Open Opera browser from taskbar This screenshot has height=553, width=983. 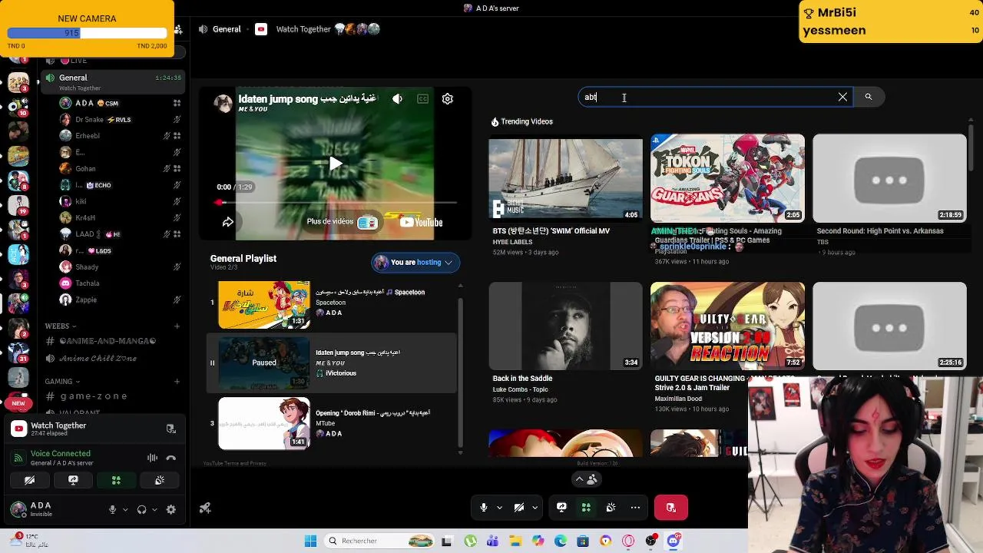click(629, 541)
